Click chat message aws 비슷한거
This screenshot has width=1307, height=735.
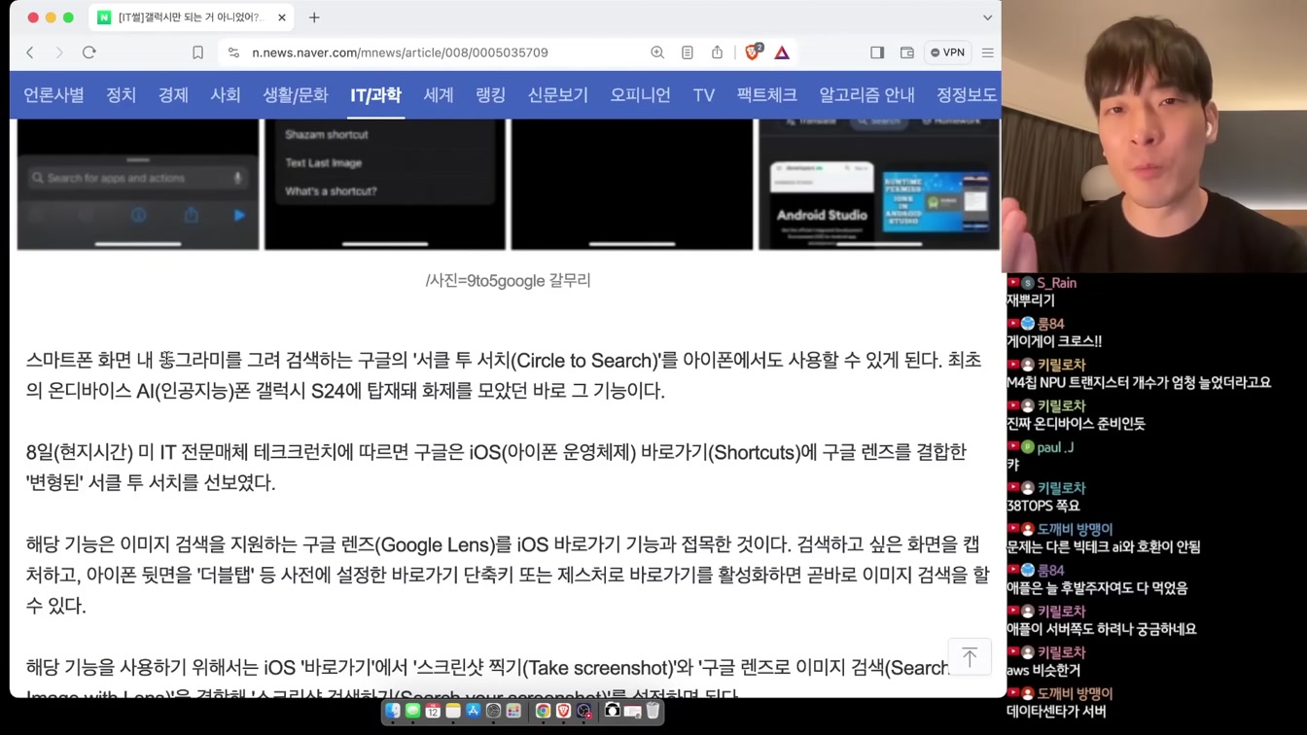(1043, 670)
